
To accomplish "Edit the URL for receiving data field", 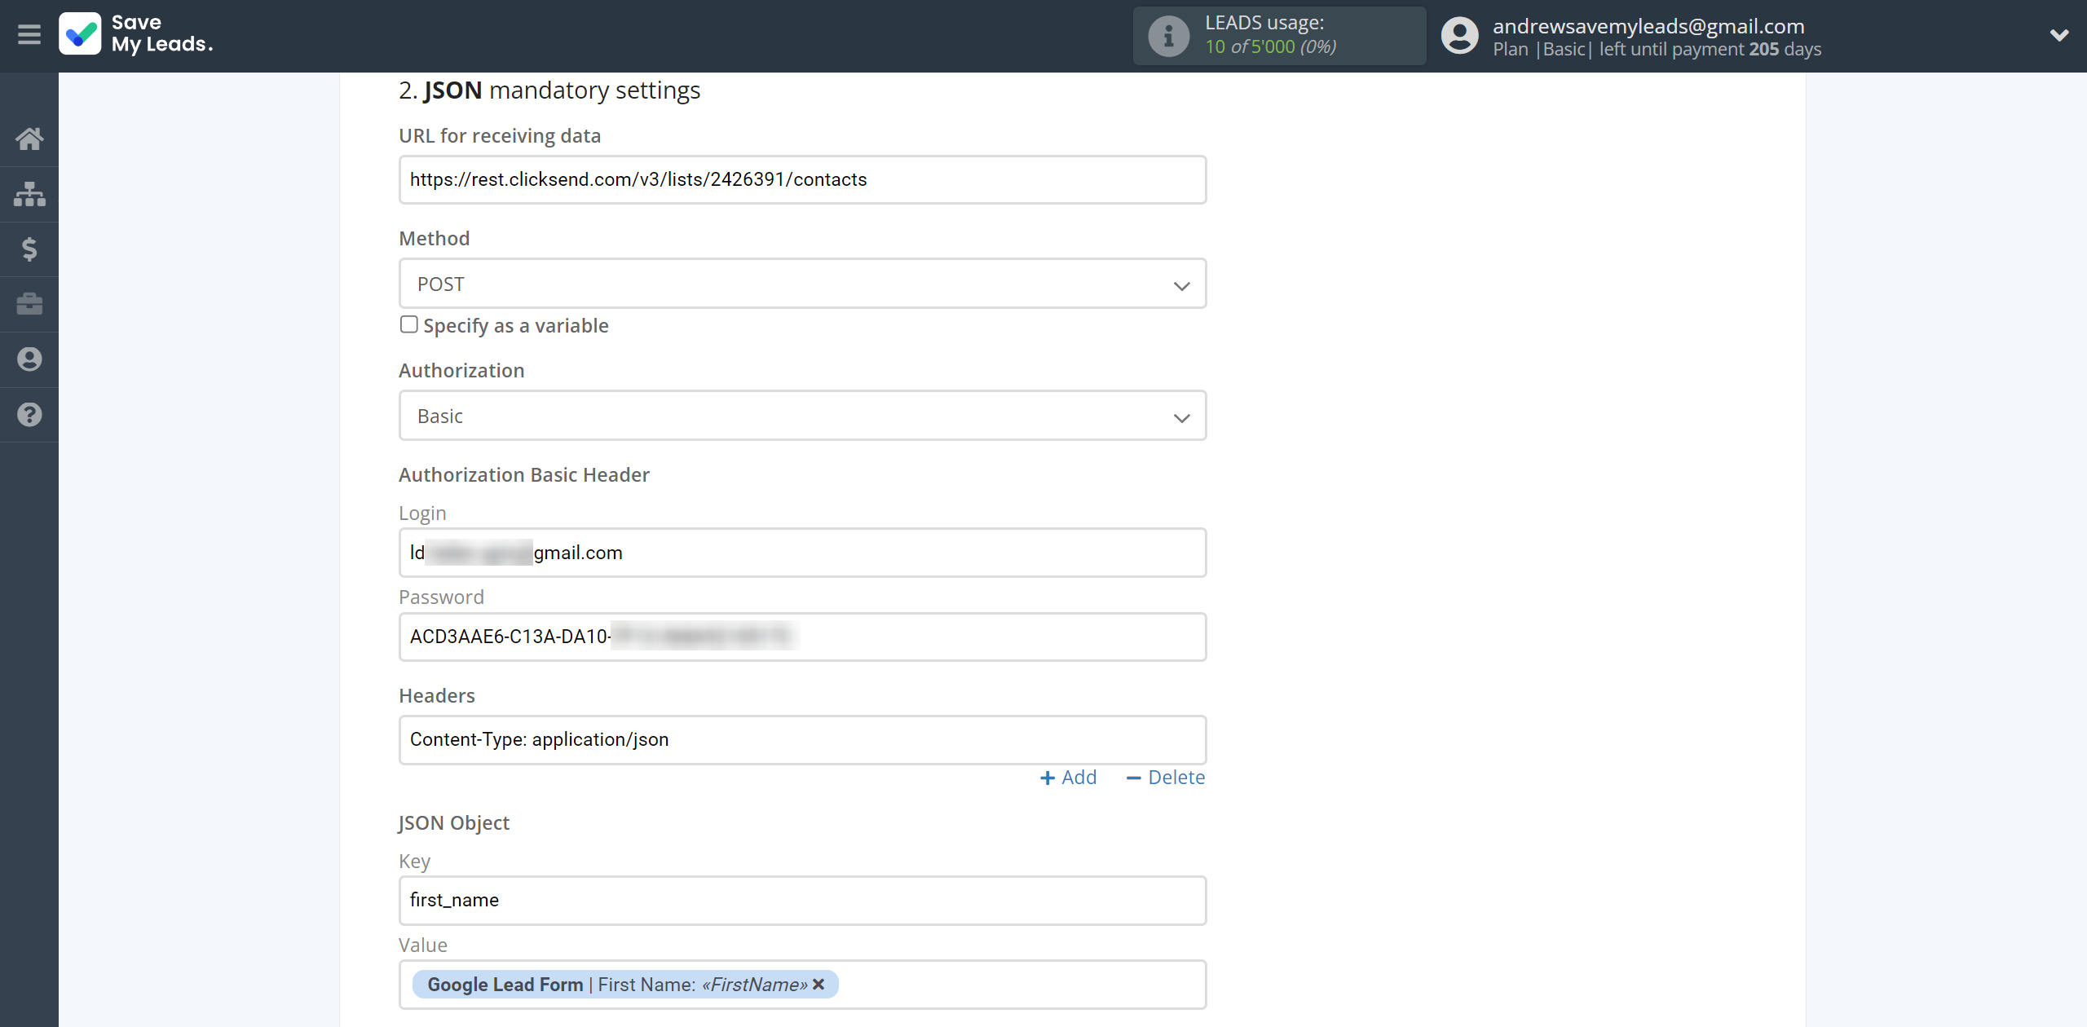I will coord(802,179).
